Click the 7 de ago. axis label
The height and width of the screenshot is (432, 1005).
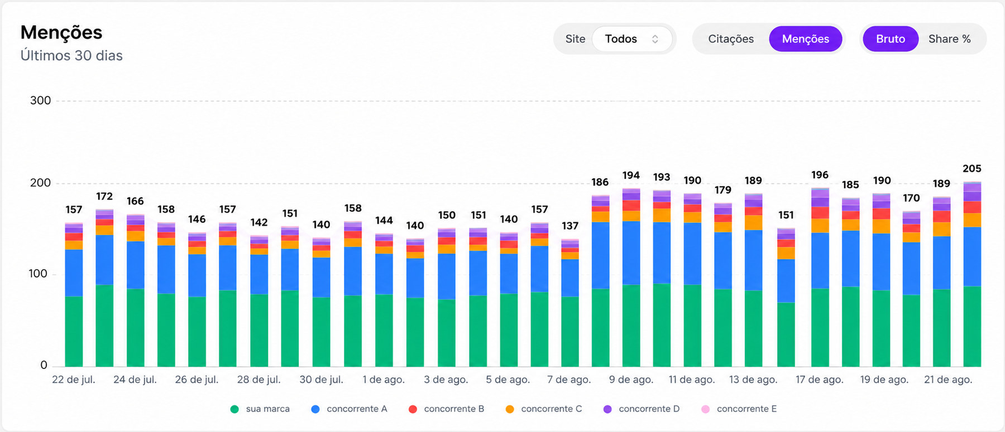pos(569,380)
